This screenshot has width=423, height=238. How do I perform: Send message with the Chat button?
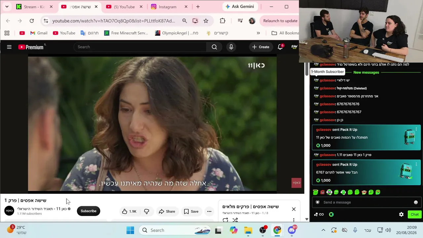click(414, 215)
